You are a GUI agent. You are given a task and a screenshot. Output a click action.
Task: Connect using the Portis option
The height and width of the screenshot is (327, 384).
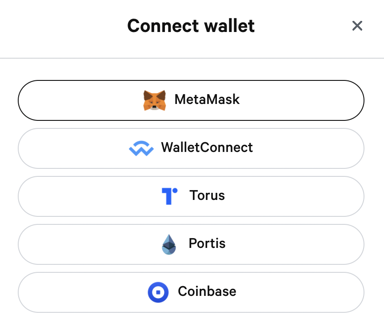[x=191, y=244]
